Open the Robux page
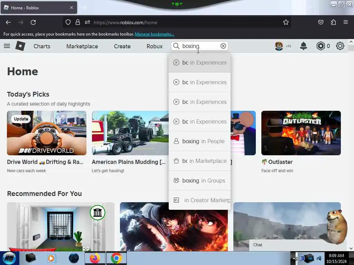The height and width of the screenshot is (265, 354). [155, 46]
